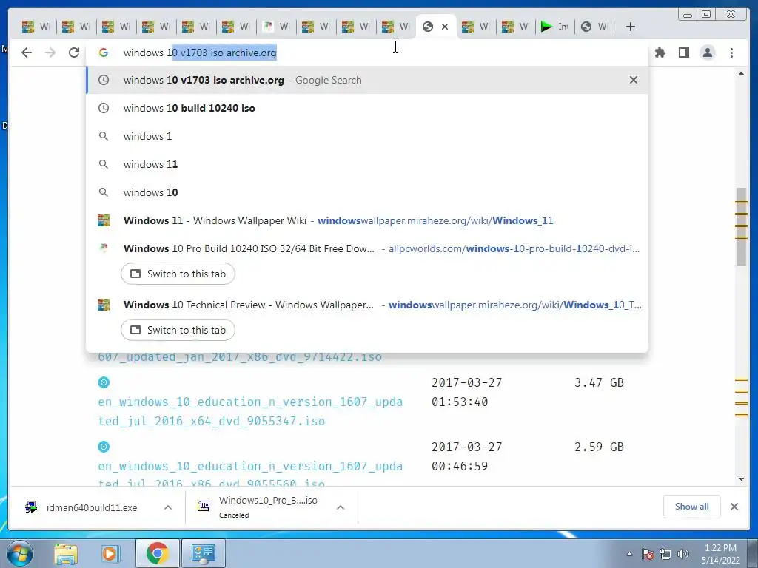Close the active globe-icon tab
Screen dimensions: 758x568
(445, 27)
